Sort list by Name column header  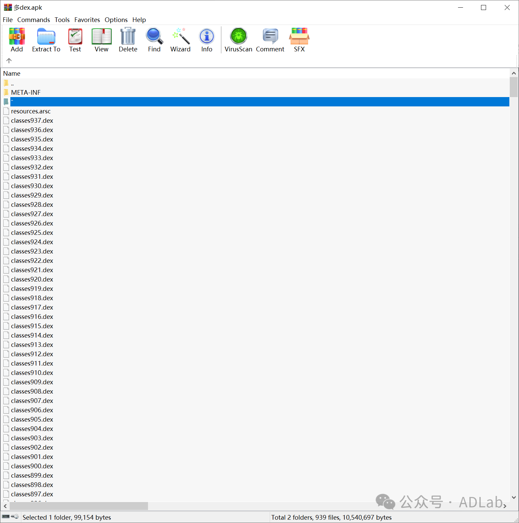pyautogui.click(x=12, y=73)
